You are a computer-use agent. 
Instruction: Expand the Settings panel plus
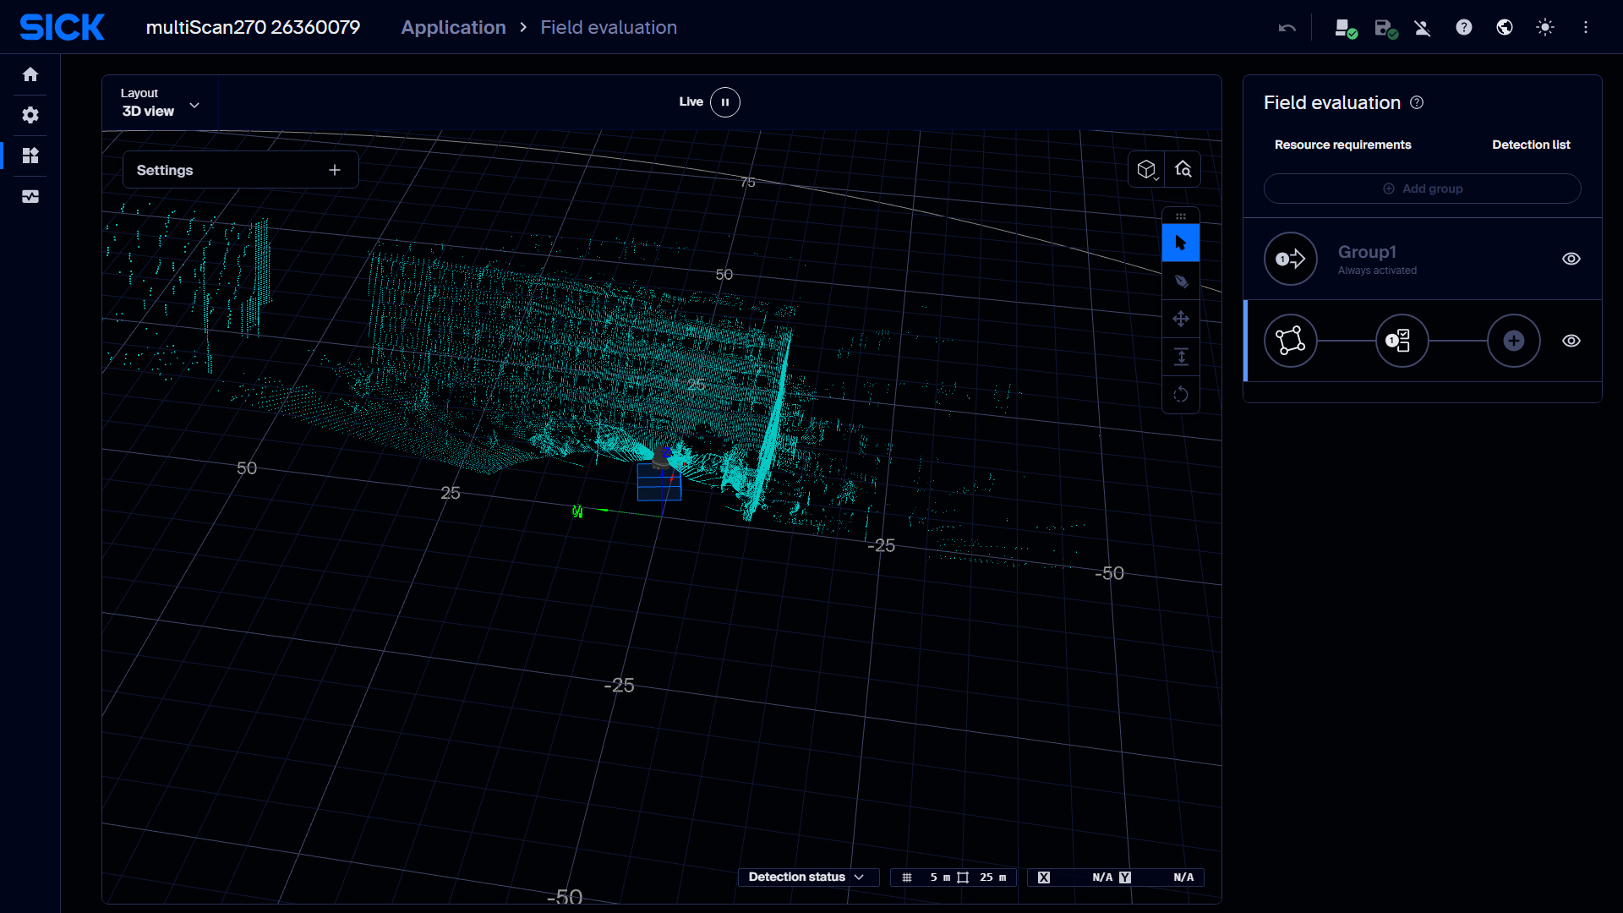point(335,170)
